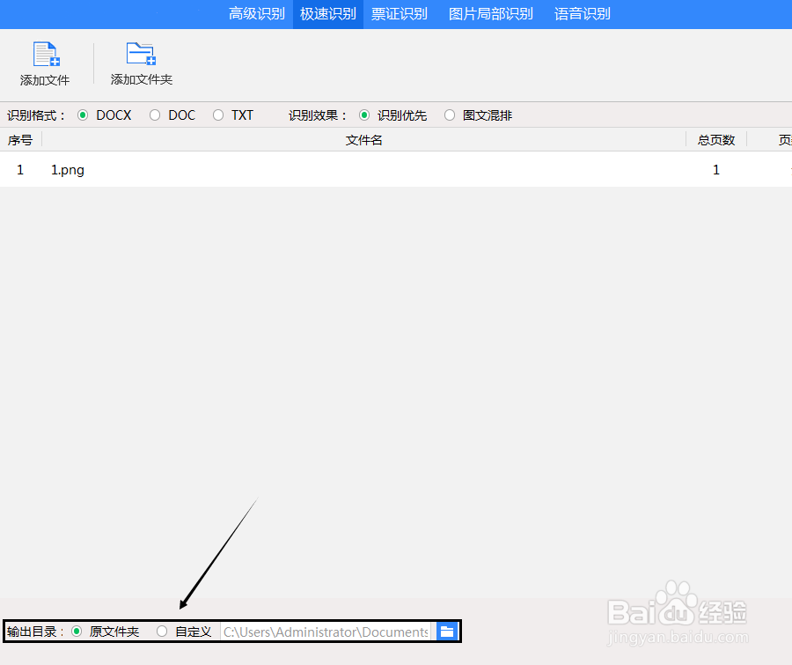The height and width of the screenshot is (665, 792).
Task: Click the active 极速识别 tab
Action: (x=327, y=14)
